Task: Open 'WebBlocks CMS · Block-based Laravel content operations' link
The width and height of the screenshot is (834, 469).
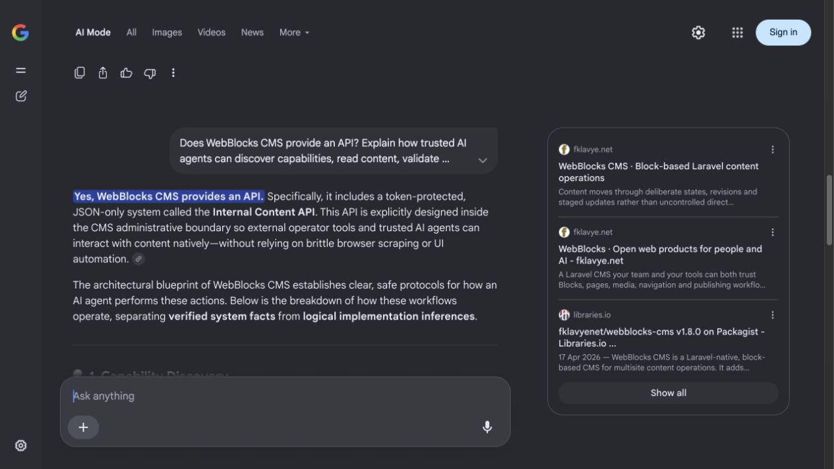Action: [659, 172]
